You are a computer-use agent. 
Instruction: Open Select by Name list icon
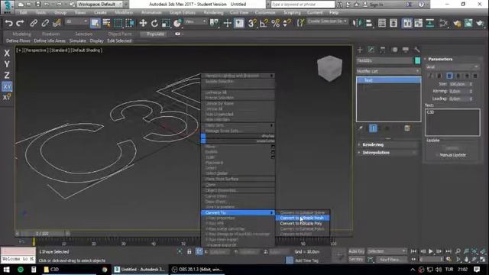click(107, 23)
